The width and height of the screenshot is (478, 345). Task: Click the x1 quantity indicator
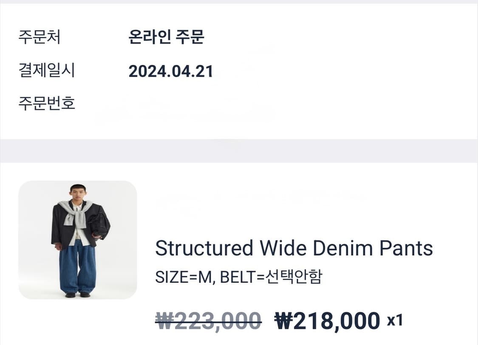coord(394,321)
